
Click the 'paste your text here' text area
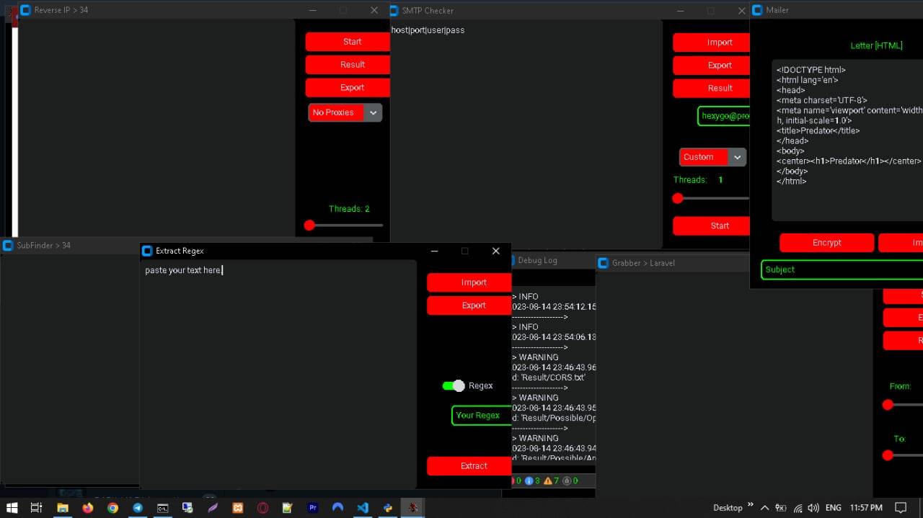pyautogui.click(x=278, y=374)
